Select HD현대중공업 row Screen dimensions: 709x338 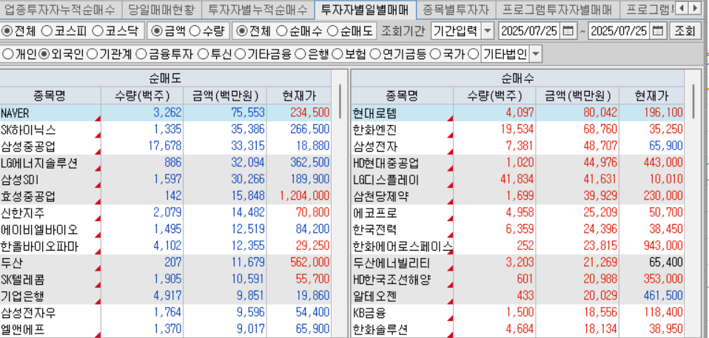[518, 163]
